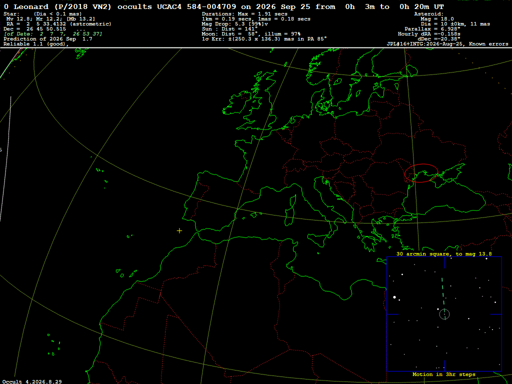Click the Canary Islands cluster
Image resolution: width=512 pixels, height=384 pixels.
126,273
